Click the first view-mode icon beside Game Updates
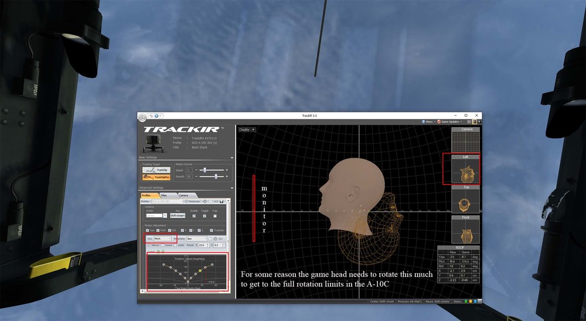This screenshot has height=321, width=586. pos(469,122)
